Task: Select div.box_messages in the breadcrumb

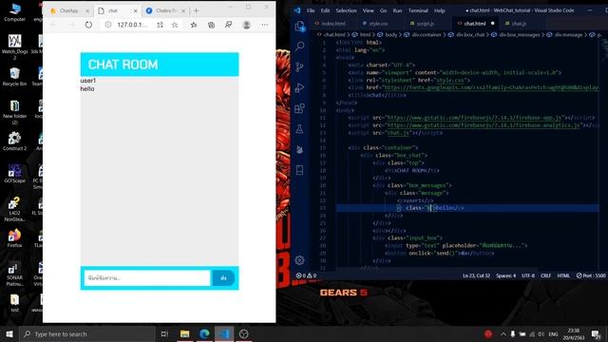Action: 520,35
